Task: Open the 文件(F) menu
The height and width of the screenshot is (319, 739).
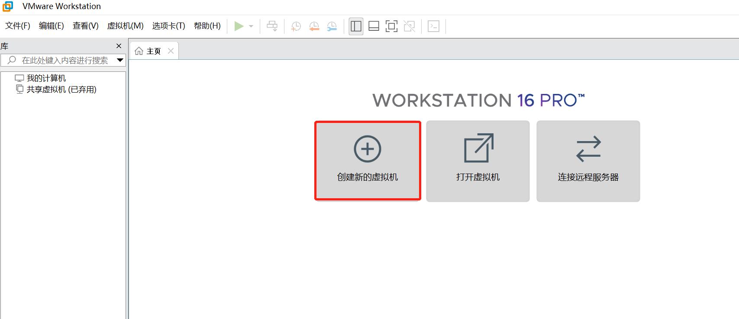Action: (18, 26)
